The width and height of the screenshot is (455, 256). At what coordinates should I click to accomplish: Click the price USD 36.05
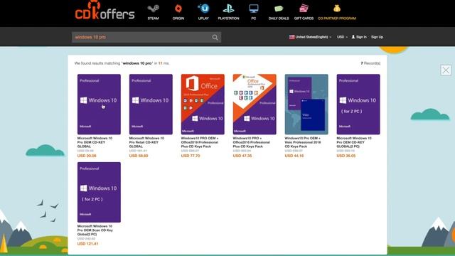pyautogui.click(x=346, y=156)
